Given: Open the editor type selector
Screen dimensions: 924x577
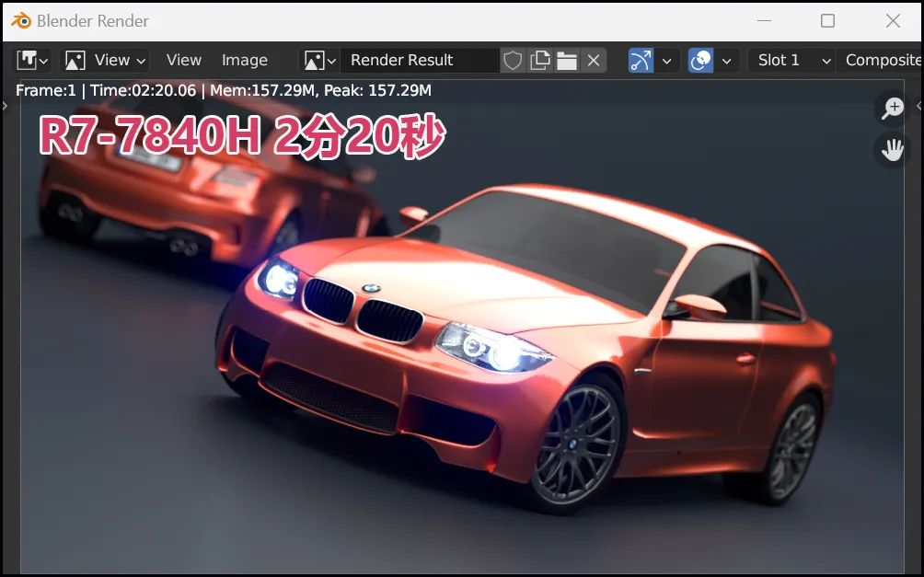Looking at the screenshot, I should (32, 60).
